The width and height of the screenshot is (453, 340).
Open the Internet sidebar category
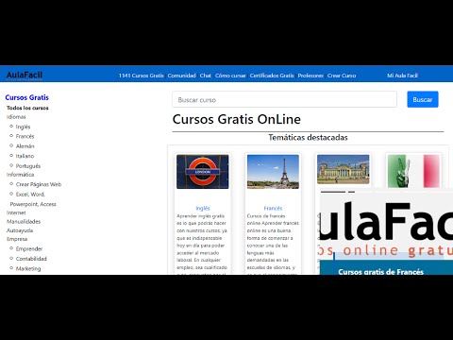pyautogui.click(x=16, y=212)
